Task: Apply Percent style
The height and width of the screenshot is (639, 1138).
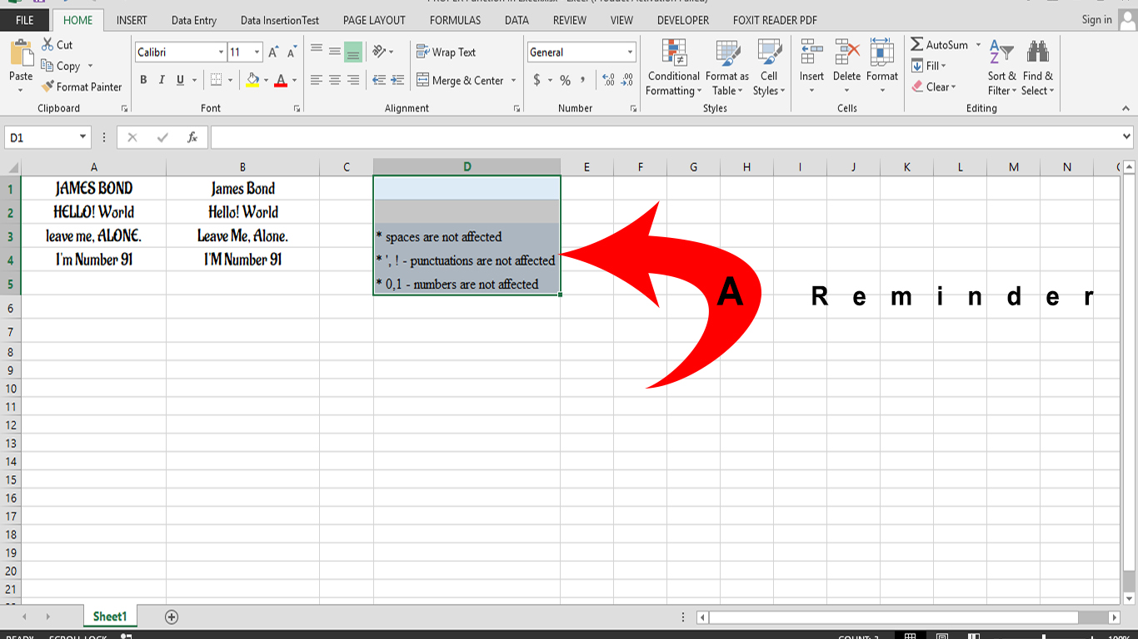Action: coord(566,80)
